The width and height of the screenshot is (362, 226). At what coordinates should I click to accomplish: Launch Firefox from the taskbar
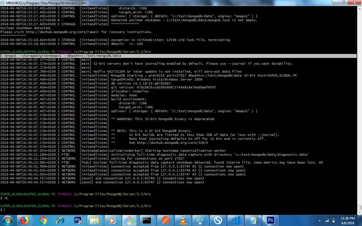click(25, 220)
